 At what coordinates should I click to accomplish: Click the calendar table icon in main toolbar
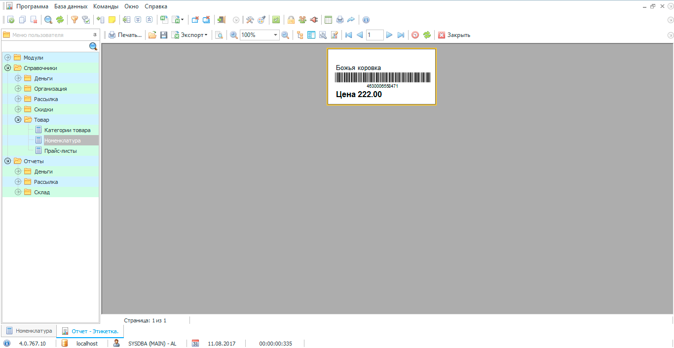coord(329,20)
